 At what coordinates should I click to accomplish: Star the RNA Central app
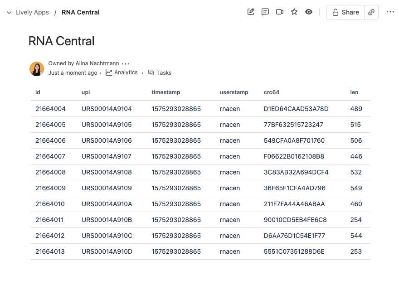(x=294, y=12)
